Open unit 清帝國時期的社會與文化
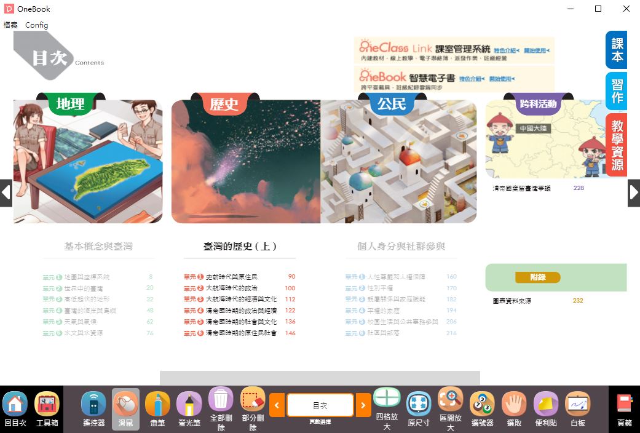This screenshot has height=433, width=640. pyautogui.click(x=240, y=322)
